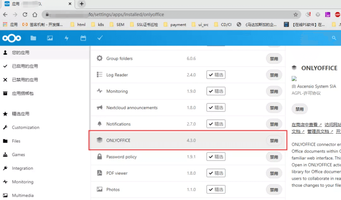Open the Files category in sidebar
Viewport: 341px width, 200px height.
[45, 141]
